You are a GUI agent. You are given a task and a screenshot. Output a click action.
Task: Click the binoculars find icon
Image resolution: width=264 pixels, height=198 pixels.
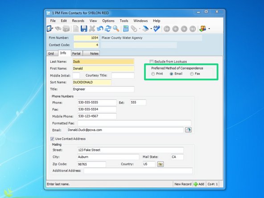[x=58, y=29]
